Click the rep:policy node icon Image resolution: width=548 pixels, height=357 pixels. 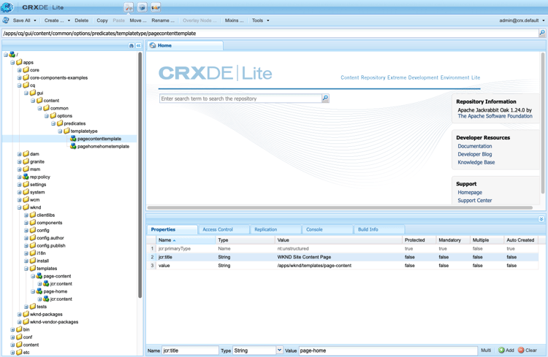(26, 177)
